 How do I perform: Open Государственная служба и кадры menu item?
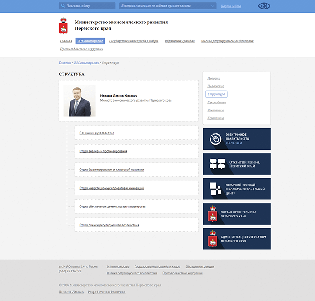click(134, 41)
